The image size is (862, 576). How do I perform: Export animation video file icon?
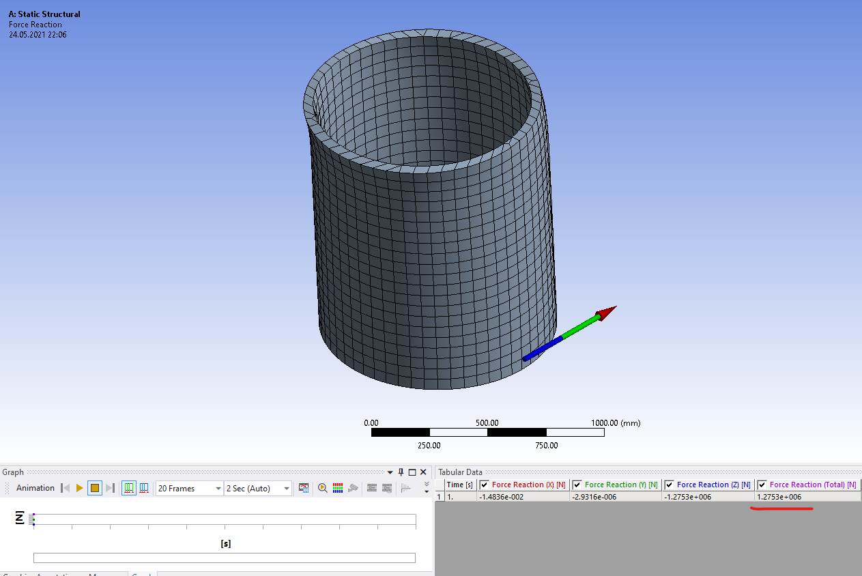304,488
